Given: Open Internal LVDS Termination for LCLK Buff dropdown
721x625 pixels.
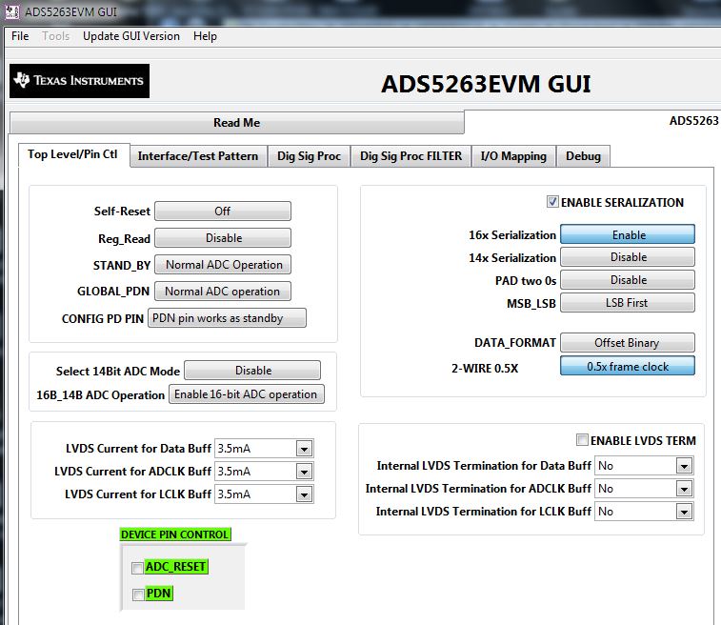Looking at the screenshot, I should 684,512.
